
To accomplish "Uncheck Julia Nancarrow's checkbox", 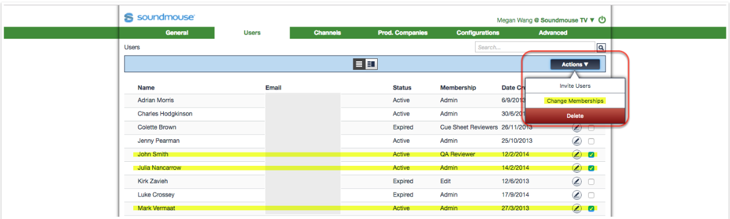I will coord(591,168).
